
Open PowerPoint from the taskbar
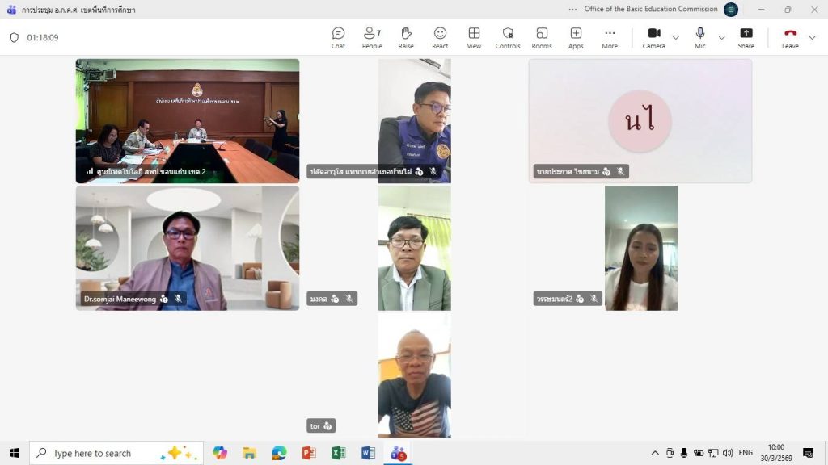[308, 453]
